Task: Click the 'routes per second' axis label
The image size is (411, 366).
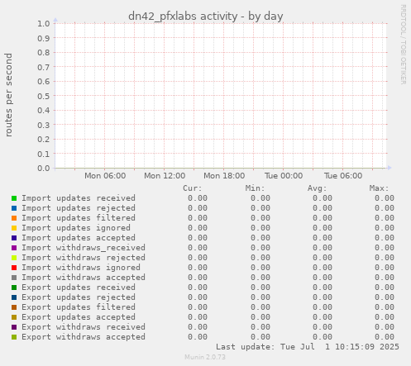Action: 8,95
